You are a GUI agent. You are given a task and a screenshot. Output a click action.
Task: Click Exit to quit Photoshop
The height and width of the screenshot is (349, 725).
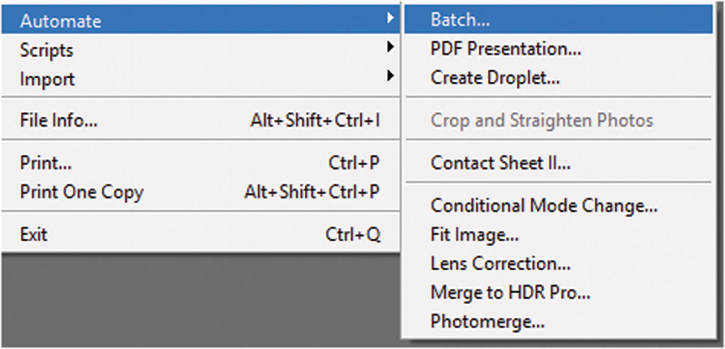(x=34, y=235)
